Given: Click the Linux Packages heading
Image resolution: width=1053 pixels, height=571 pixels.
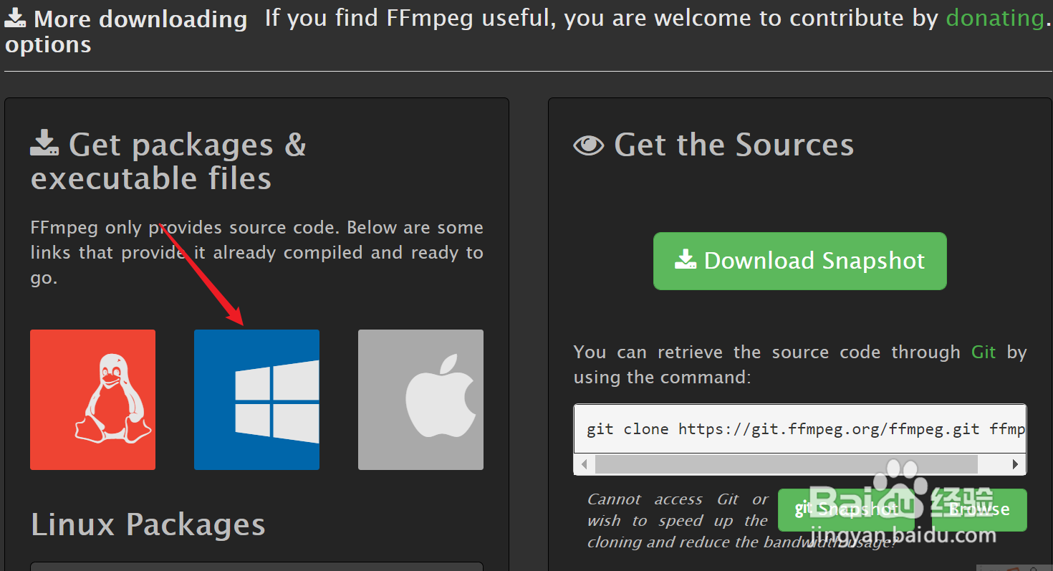Looking at the screenshot, I should point(148,524).
